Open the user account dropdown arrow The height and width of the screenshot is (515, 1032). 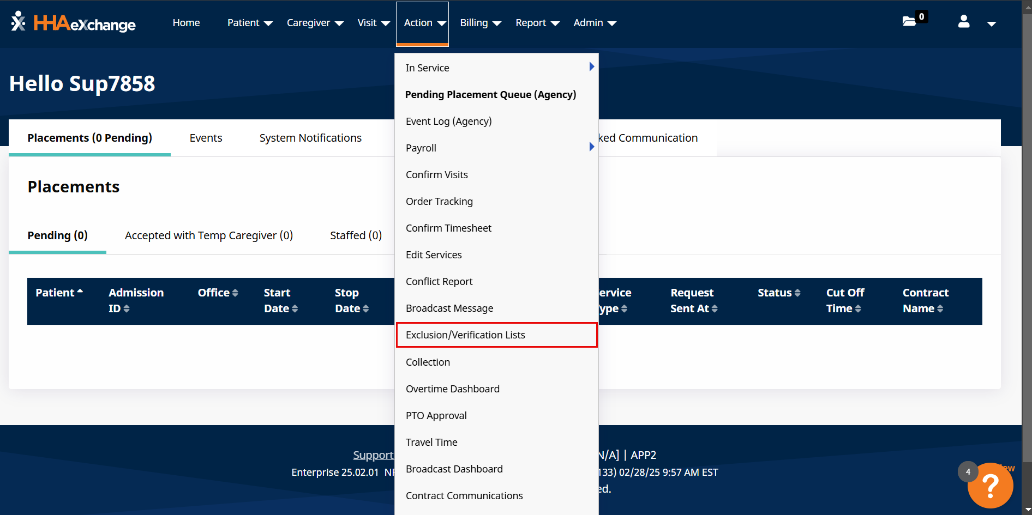(992, 23)
